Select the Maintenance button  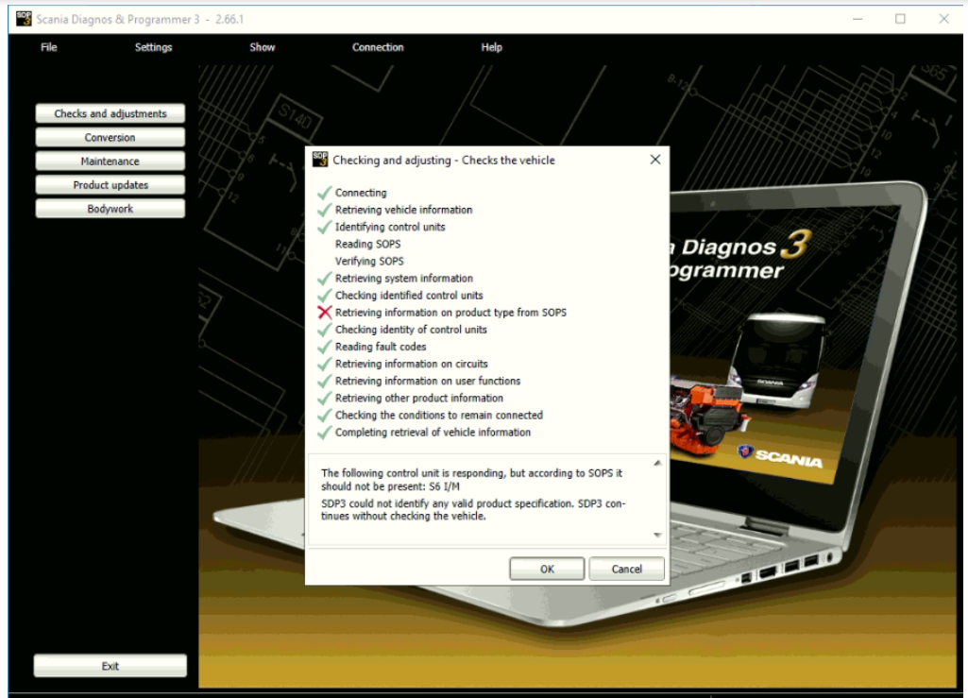point(110,162)
